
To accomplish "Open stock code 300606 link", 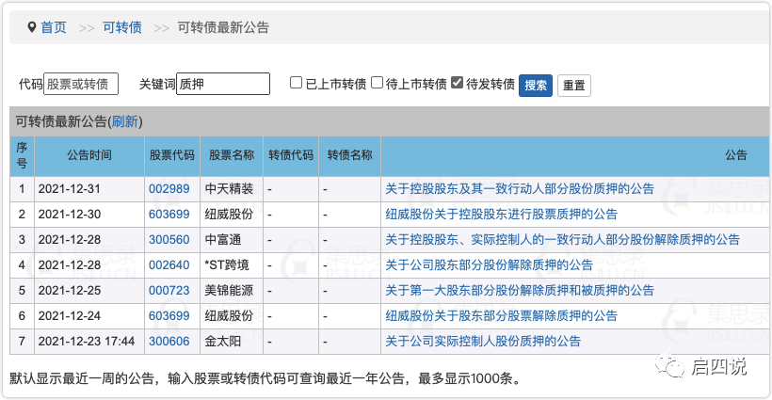I will [x=169, y=342].
